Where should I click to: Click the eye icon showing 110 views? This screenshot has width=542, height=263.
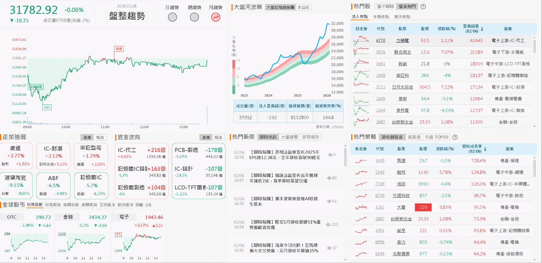(328, 225)
